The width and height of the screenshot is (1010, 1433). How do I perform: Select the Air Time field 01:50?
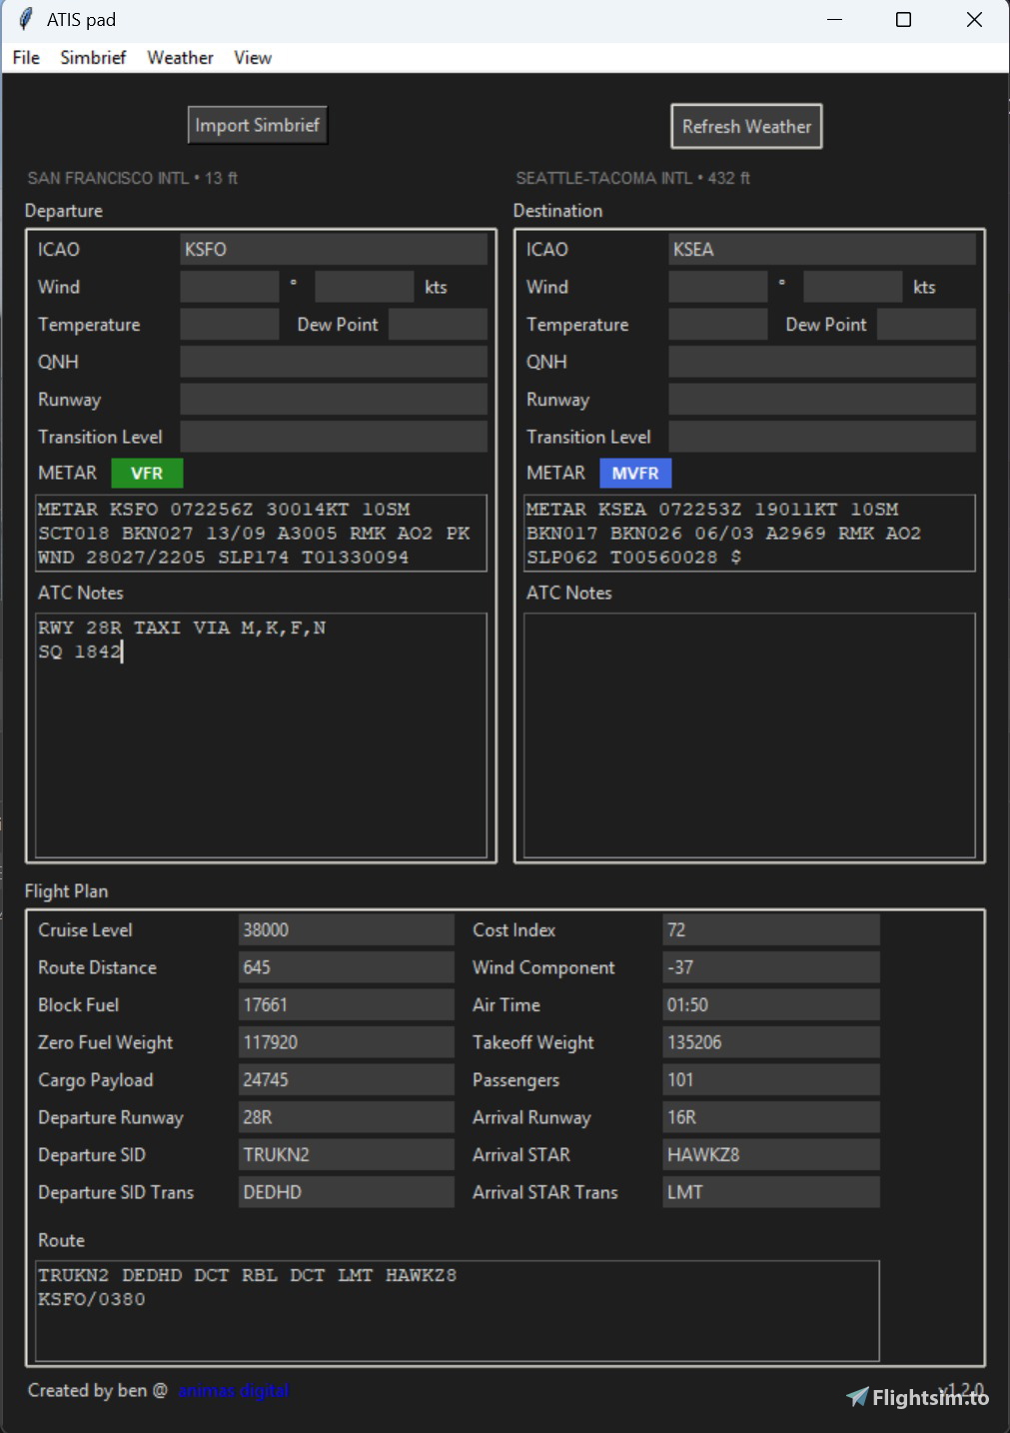(x=771, y=1004)
